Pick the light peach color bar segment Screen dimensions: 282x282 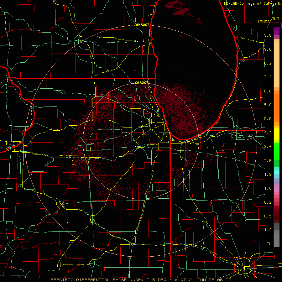point(277,64)
